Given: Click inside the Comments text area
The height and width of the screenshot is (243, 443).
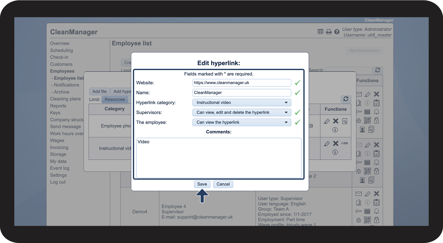Looking at the screenshot, I should tap(219, 158).
